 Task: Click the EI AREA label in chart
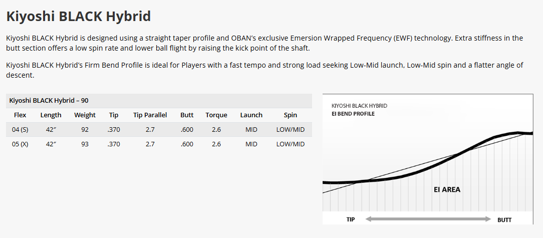click(x=447, y=189)
